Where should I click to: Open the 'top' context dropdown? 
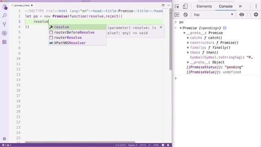213,15
